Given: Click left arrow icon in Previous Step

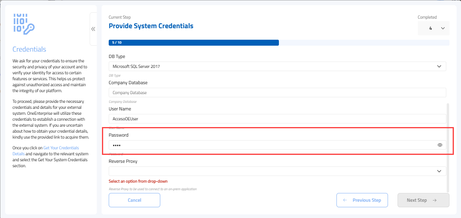Looking at the screenshot, I should 345,200.
